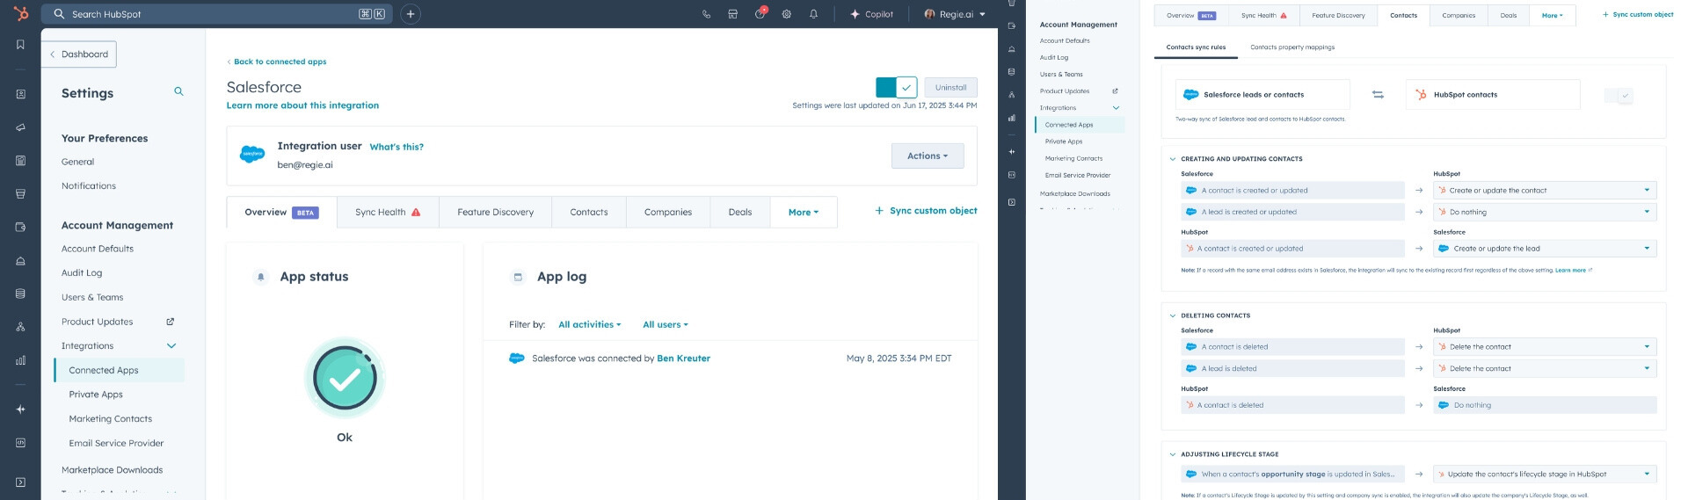1688x500 pixels.
Task: Open the bookmarks icon in left nav
Action: coord(21,45)
